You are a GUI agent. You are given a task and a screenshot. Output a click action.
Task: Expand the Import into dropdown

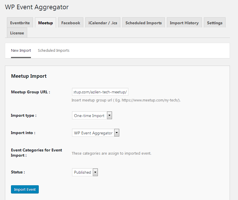(96, 133)
